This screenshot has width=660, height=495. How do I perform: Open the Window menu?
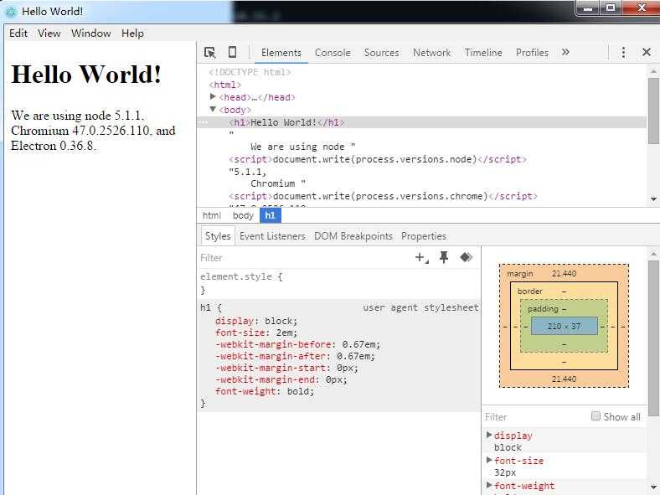coord(91,34)
